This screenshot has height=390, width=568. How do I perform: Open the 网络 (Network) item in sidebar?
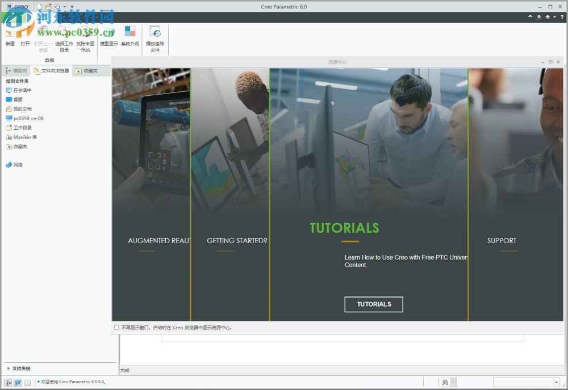pyautogui.click(x=19, y=164)
